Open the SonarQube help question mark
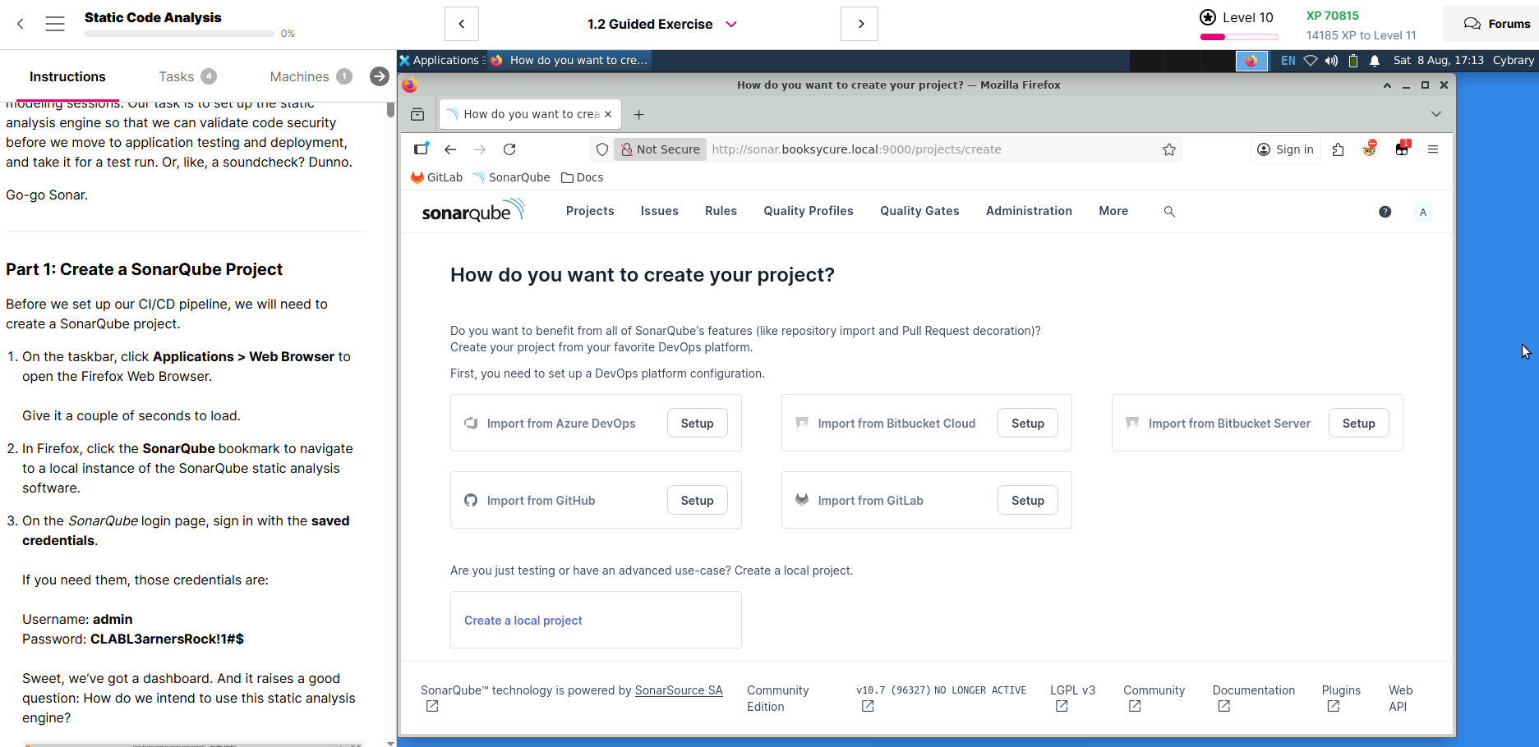This screenshot has width=1539, height=747. point(1385,212)
